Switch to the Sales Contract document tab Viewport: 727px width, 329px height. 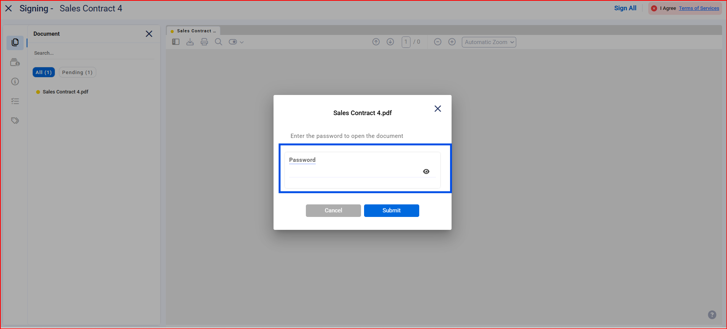pos(194,31)
